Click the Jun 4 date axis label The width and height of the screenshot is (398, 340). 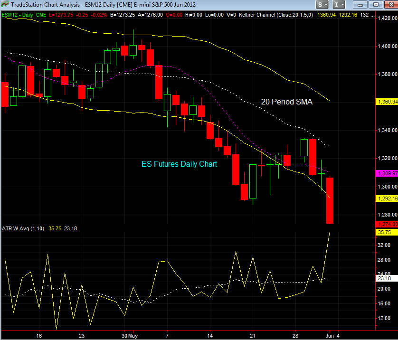click(332, 335)
